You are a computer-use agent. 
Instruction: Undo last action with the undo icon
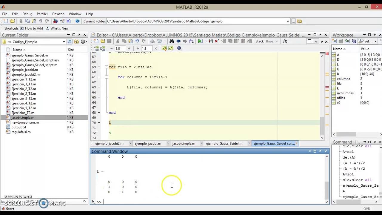(x=41, y=21)
